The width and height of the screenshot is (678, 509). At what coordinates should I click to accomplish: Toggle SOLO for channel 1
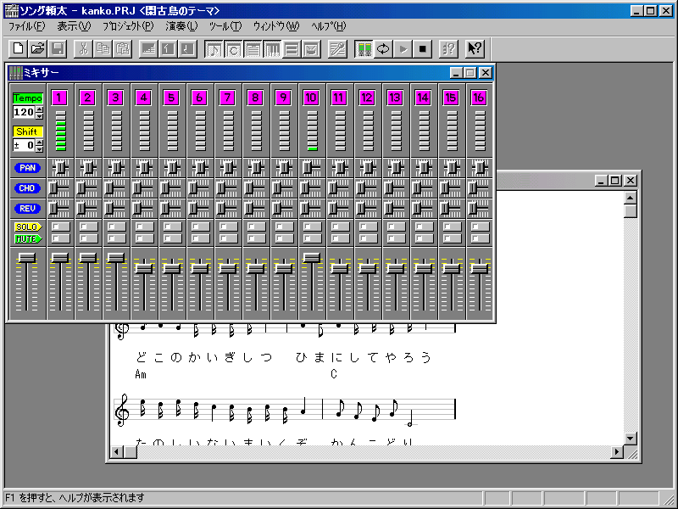60,227
